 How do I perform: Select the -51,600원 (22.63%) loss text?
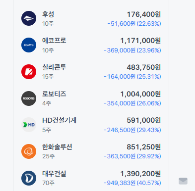(x=134, y=24)
